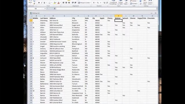This screenshot has width=185, height=104.
Task: Open Font dialog launcher
Action: pos(60,6)
